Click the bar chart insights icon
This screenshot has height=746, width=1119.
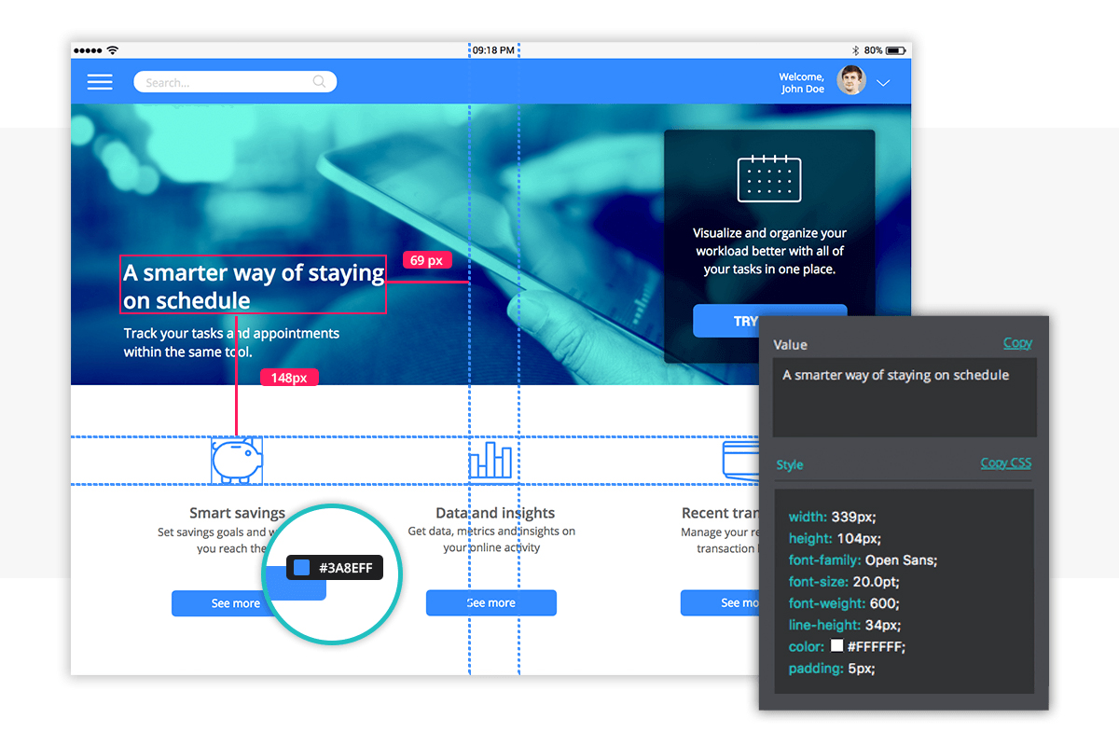pos(490,461)
